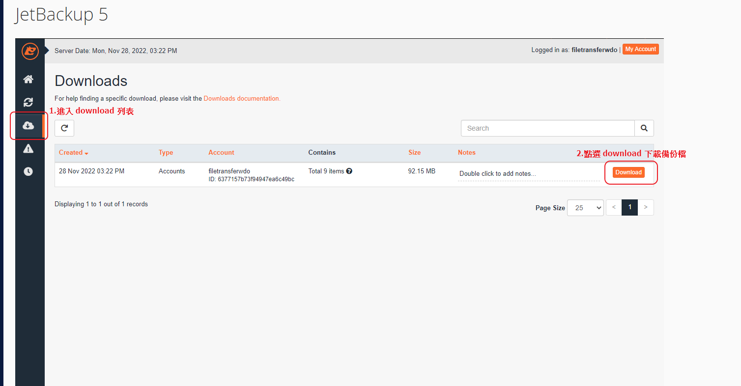Click in the Search input field
The image size is (741, 386).
pyautogui.click(x=547, y=128)
